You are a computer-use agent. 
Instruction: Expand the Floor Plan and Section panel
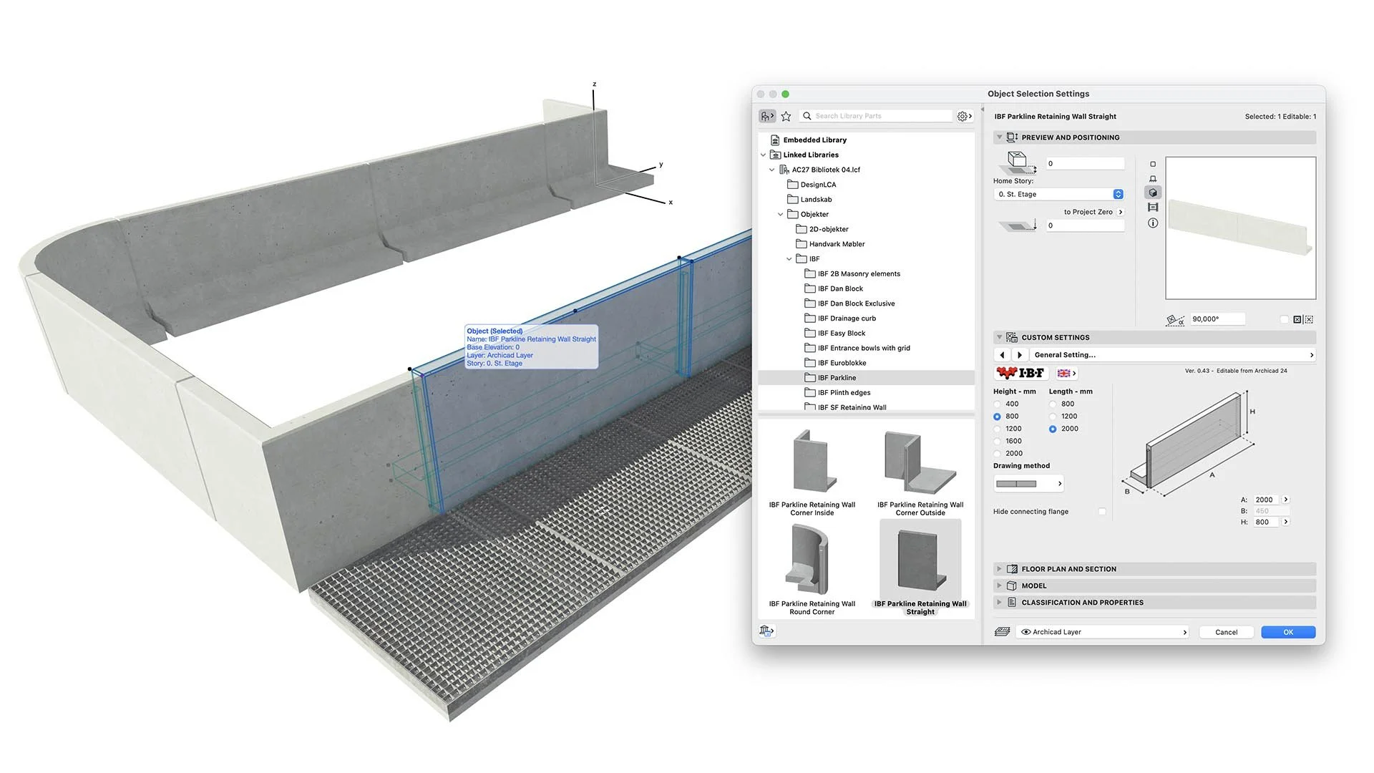[1068, 569]
